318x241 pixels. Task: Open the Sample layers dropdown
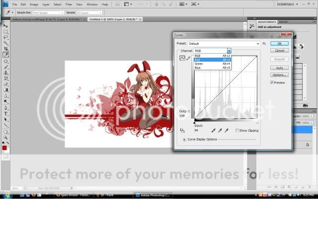click(x=89, y=12)
